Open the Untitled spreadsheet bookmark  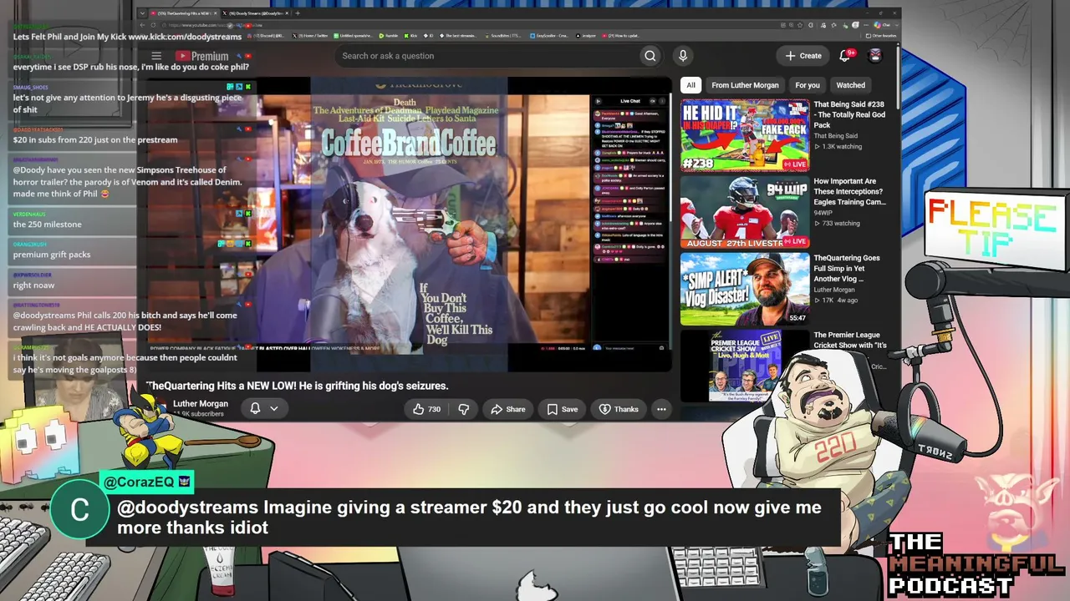coord(354,36)
